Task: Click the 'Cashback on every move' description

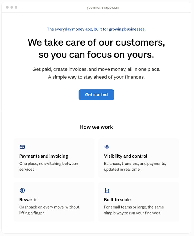Action: [49, 210]
